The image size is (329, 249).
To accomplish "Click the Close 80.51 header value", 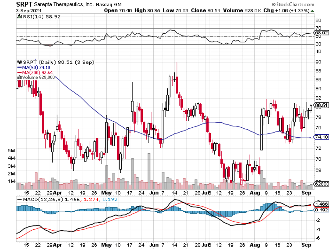I will tap(206, 11).
